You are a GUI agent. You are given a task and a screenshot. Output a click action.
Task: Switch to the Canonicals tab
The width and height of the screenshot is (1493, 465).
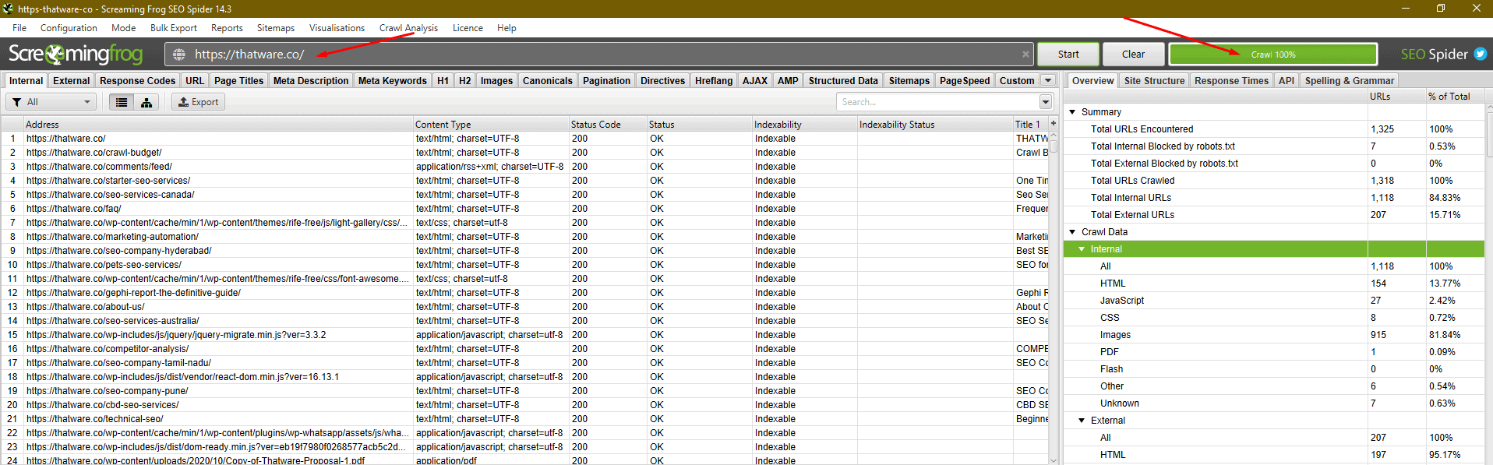coord(547,81)
